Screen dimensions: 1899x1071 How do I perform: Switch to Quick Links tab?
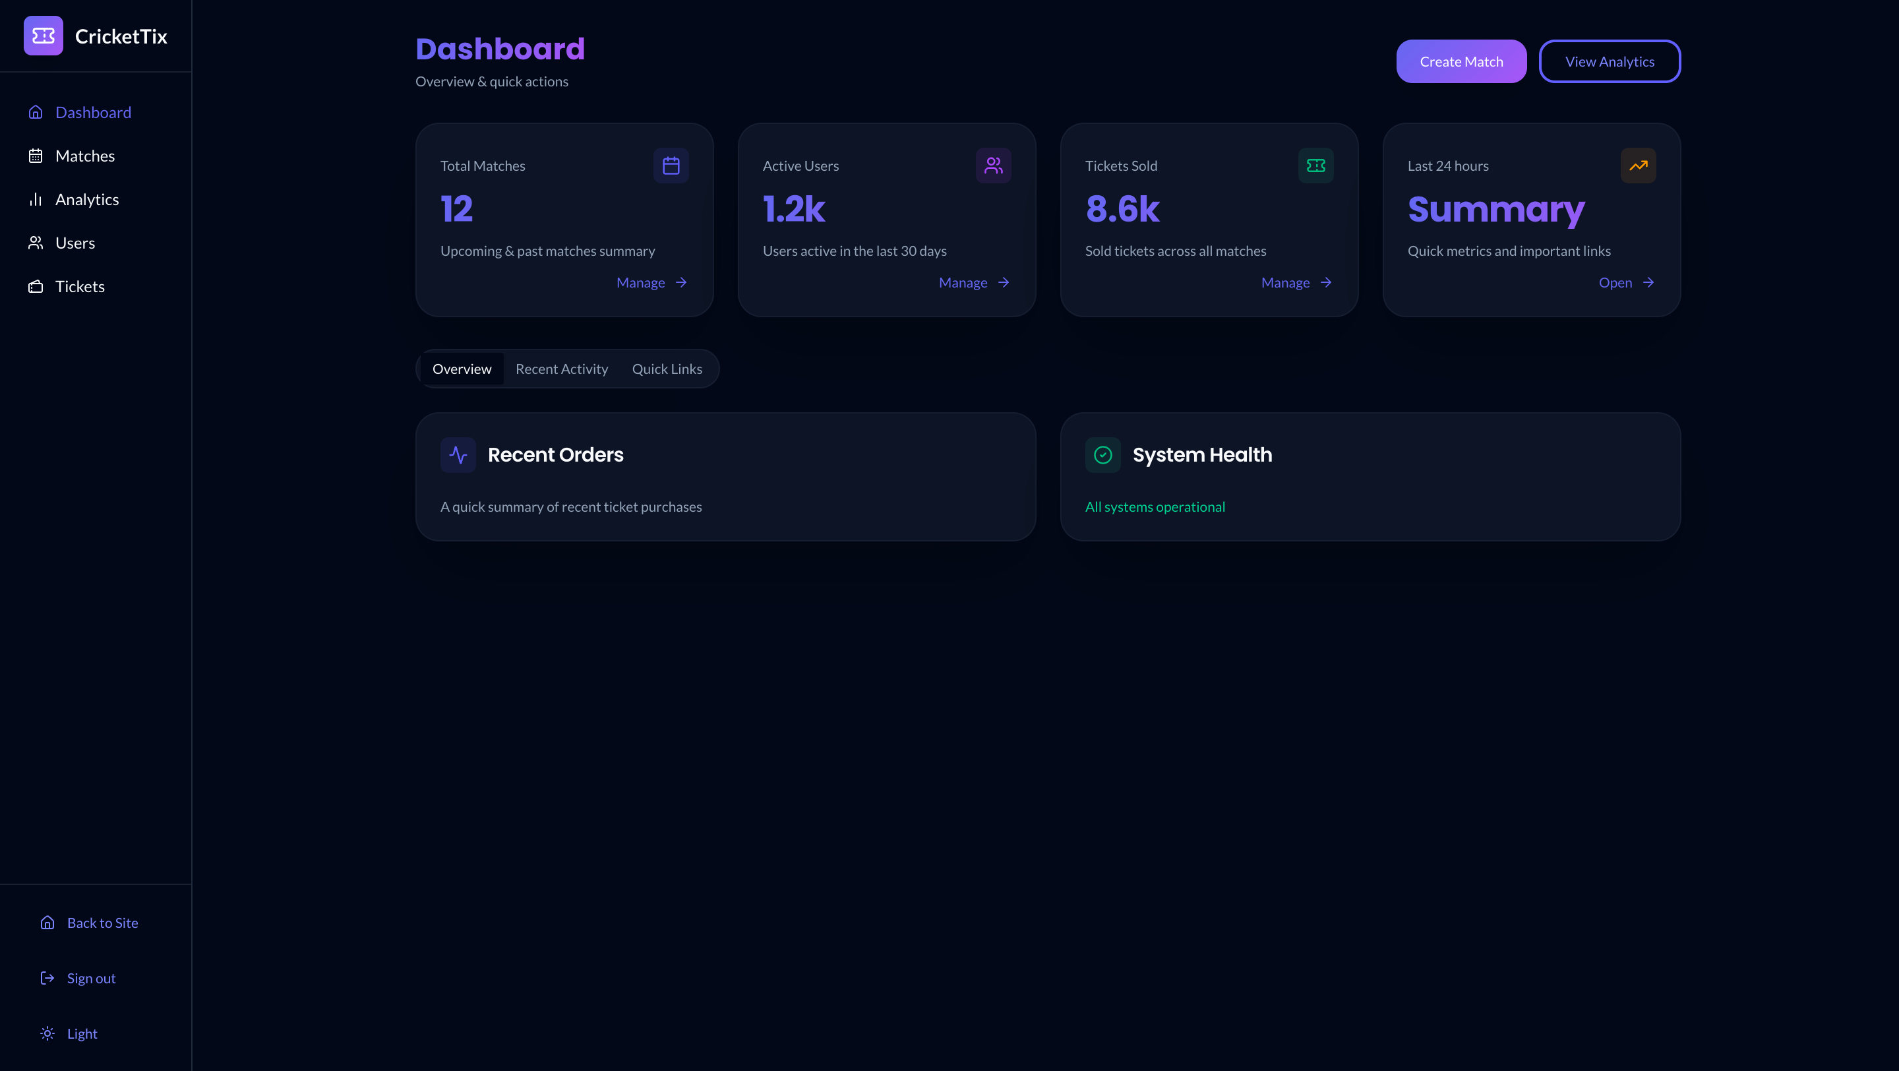667,369
